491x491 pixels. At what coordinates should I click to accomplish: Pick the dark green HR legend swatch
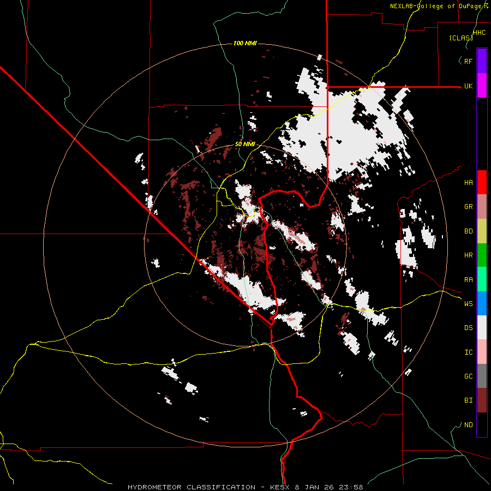pyautogui.click(x=482, y=255)
